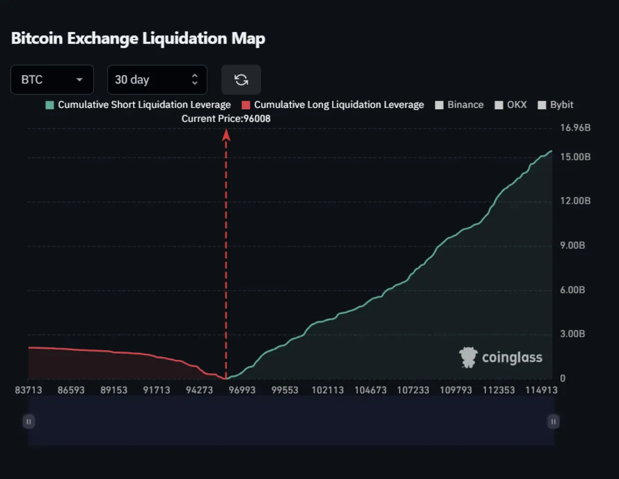Click the 96993 x-axis label
This screenshot has width=619, height=479.
coord(242,390)
